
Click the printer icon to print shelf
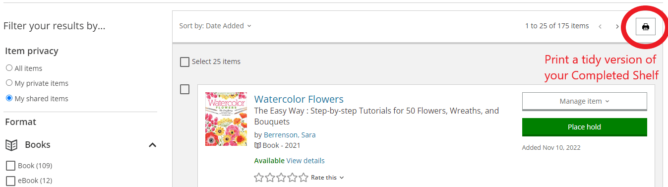coord(645,27)
